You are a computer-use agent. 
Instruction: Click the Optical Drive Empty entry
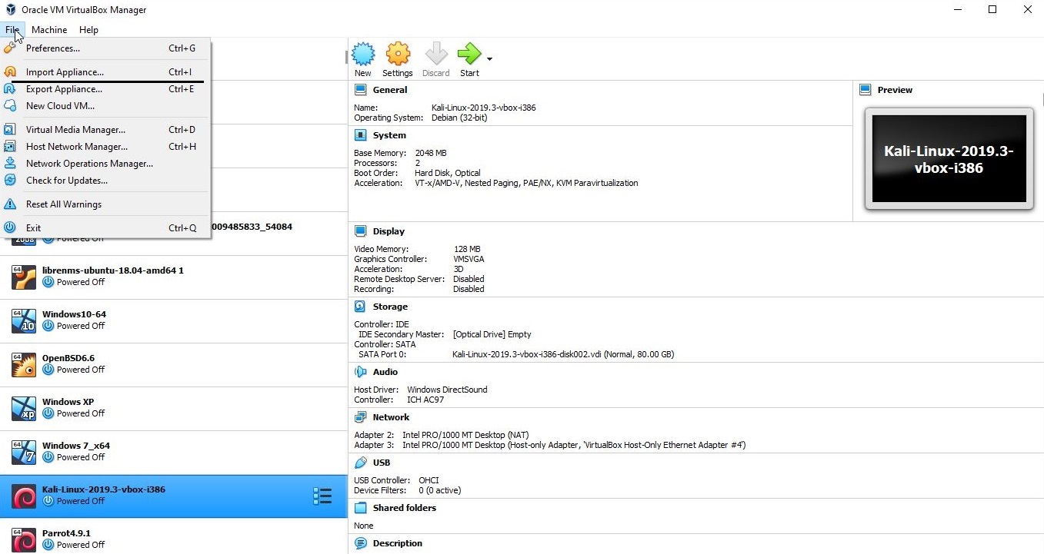[492, 334]
